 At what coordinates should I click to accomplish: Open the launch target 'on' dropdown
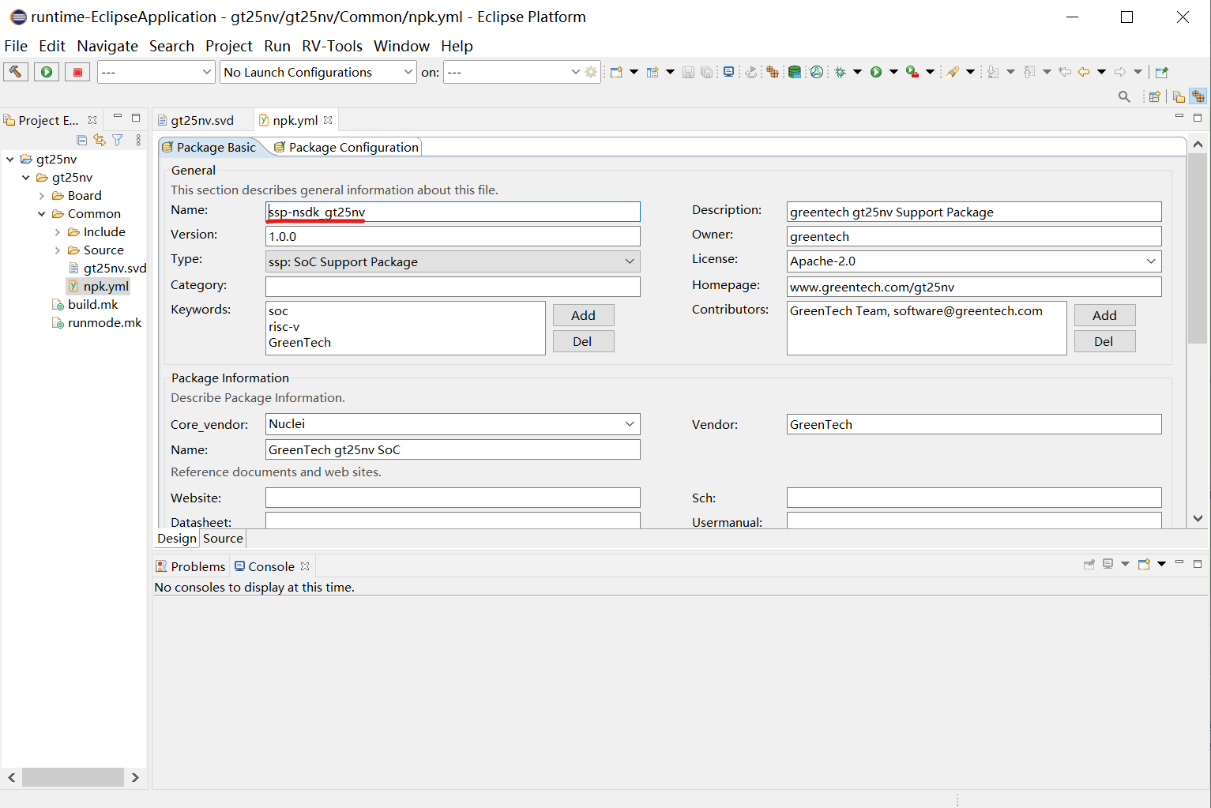[x=513, y=72]
